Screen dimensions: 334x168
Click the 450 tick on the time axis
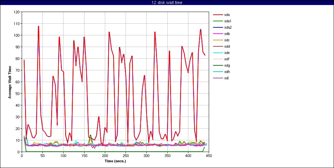click(x=209, y=156)
